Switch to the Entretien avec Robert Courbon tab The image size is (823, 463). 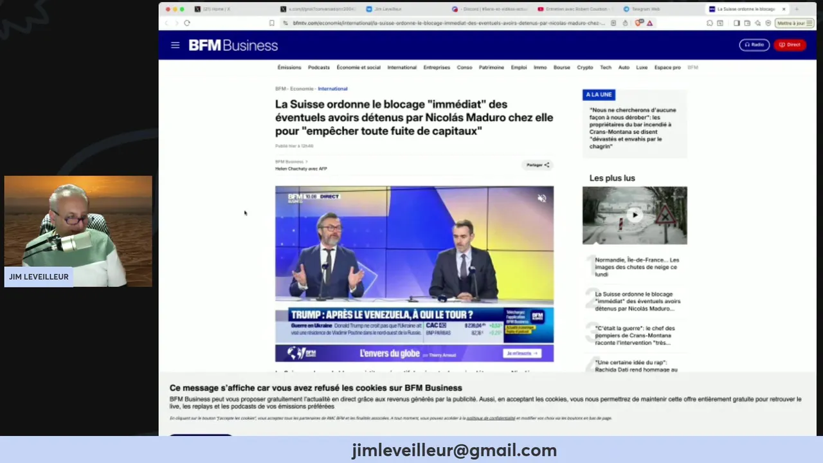(x=575, y=9)
